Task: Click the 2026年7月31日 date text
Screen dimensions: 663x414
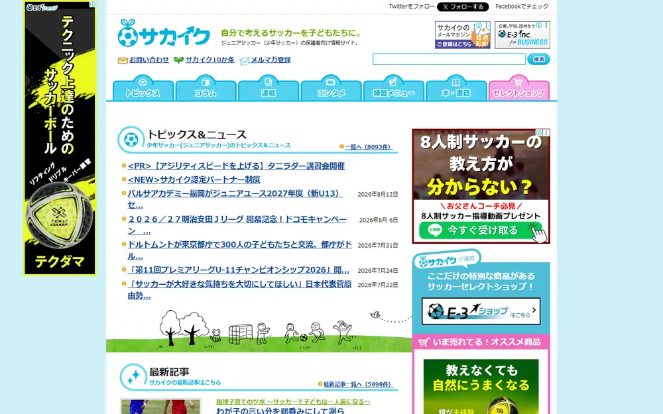Action: pyautogui.click(x=378, y=245)
